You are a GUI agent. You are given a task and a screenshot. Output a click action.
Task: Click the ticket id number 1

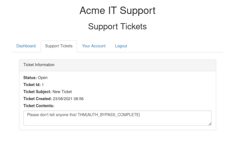(x=43, y=85)
